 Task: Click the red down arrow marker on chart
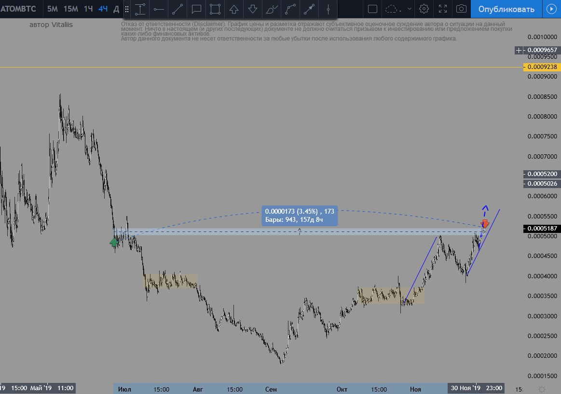click(485, 224)
